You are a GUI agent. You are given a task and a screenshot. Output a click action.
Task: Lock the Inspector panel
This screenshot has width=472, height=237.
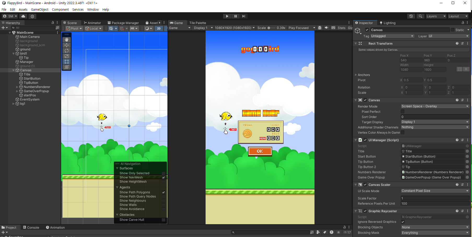point(463,23)
